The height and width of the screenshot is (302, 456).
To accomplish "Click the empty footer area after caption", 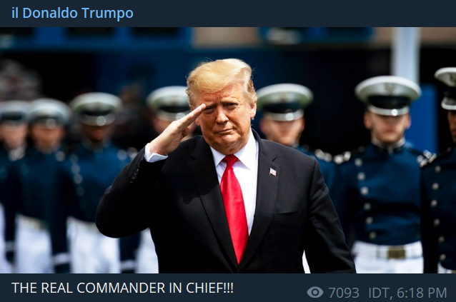I will point(269,288).
